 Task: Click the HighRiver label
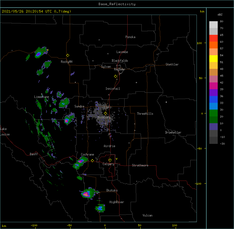(117, 202)
